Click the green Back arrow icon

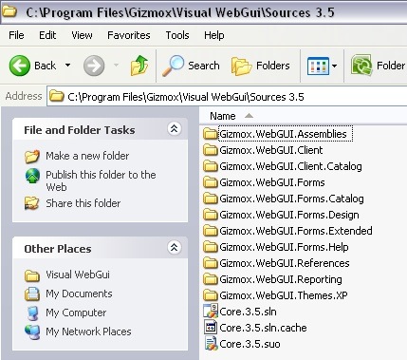(20, 66)
